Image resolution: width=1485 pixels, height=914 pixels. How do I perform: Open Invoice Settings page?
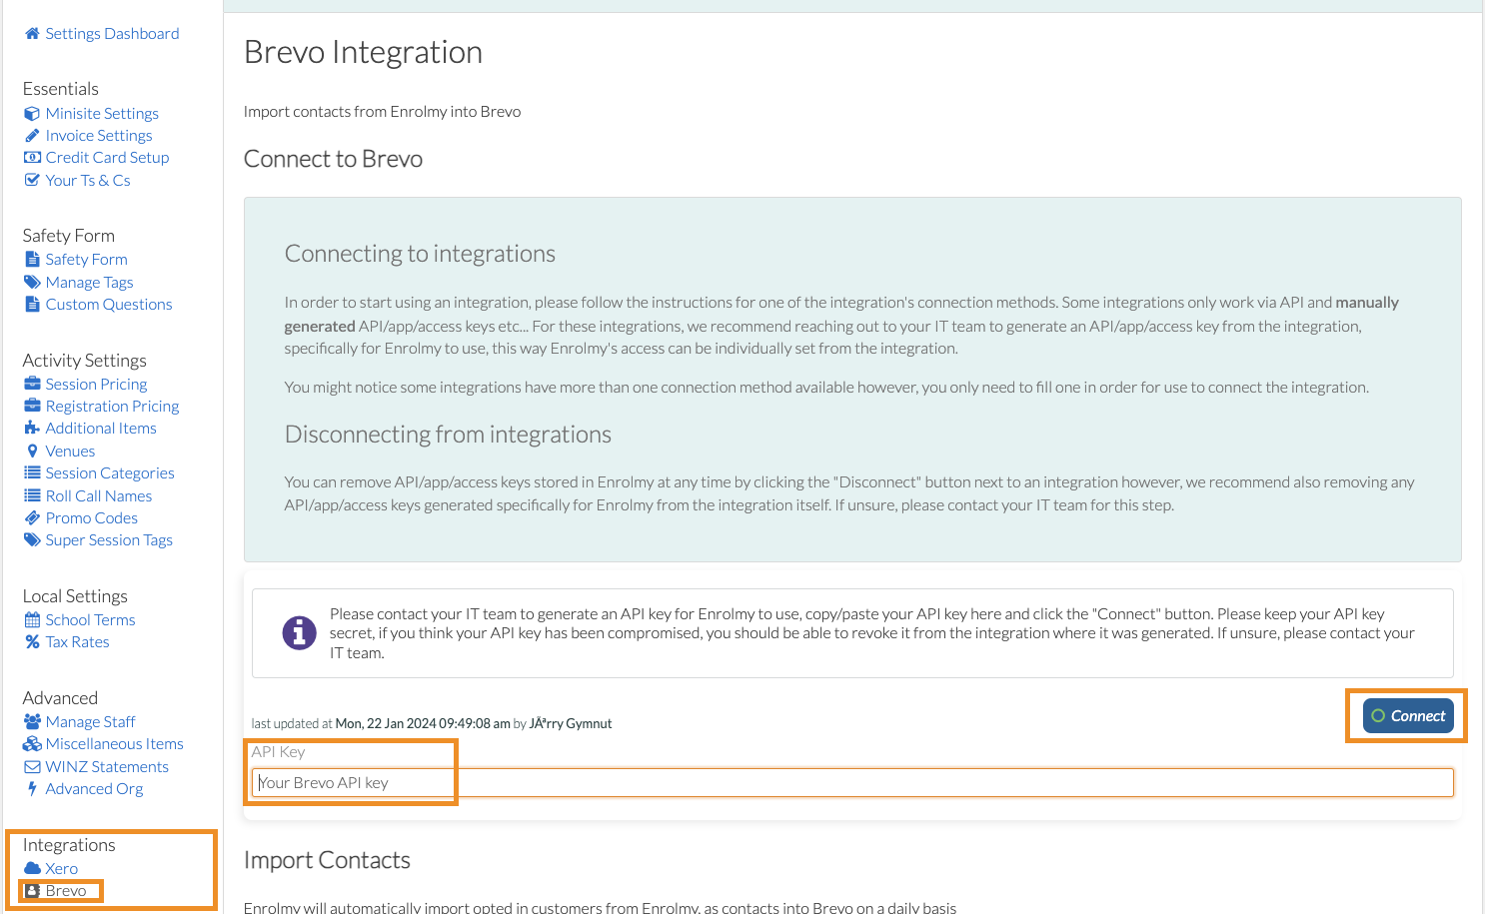tap(99, 136)
